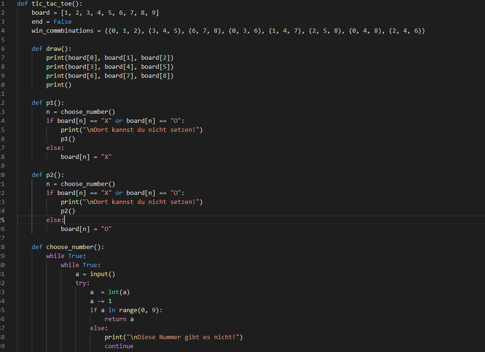Click the recursive p1() call
This screenshot has width=485, height=352.
tap(68, 139)
